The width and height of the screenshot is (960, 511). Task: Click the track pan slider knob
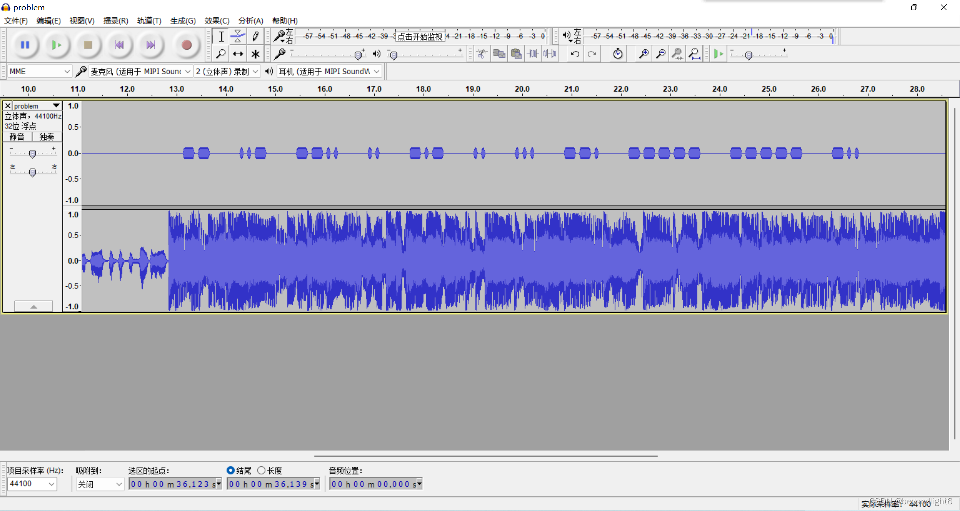click(32, 172)
